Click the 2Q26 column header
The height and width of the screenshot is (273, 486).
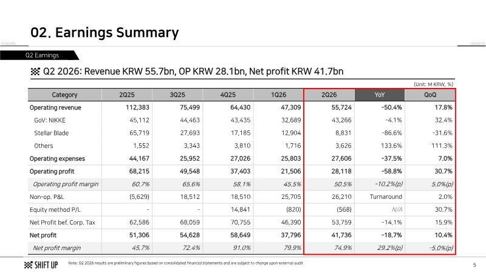(x=329, y=95)
